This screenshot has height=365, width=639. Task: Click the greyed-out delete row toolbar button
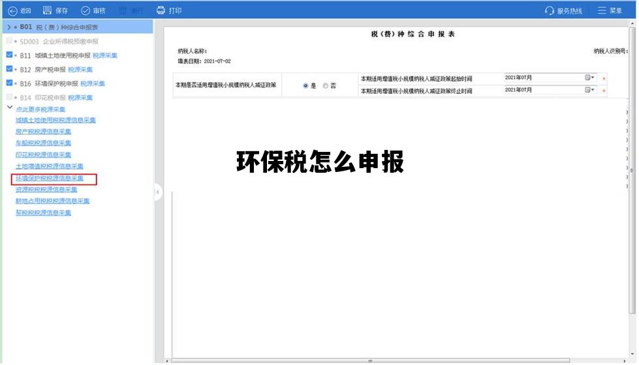(131, 10)
